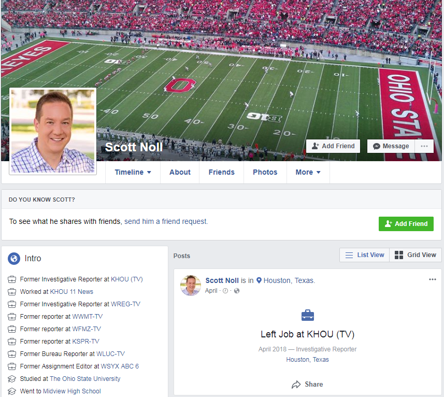Click the briefcase icon above Left Job

(307, 315)
